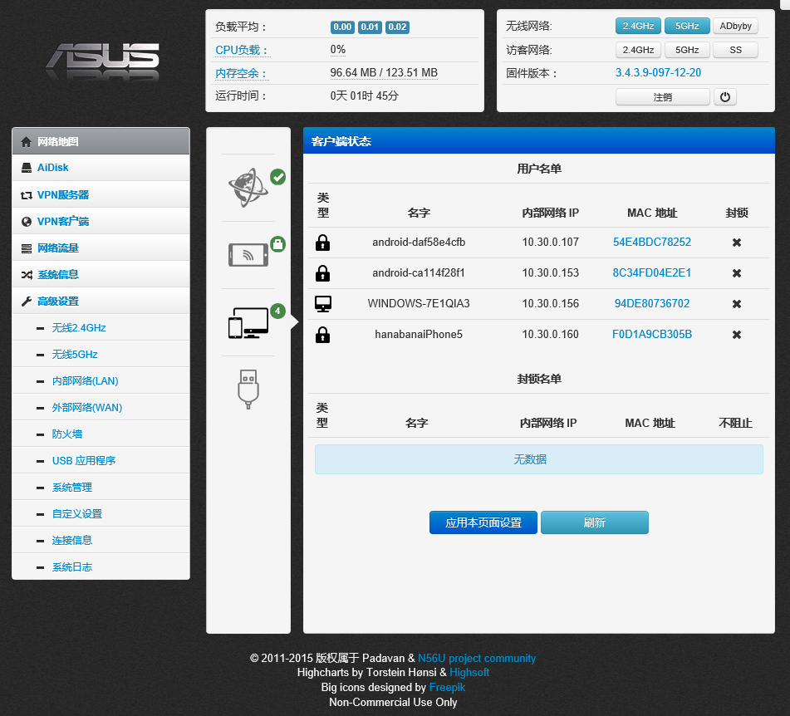Viewport: 790px width, 716px height.
Task: Click the power/reboot icon button
Action: [725, 96]
